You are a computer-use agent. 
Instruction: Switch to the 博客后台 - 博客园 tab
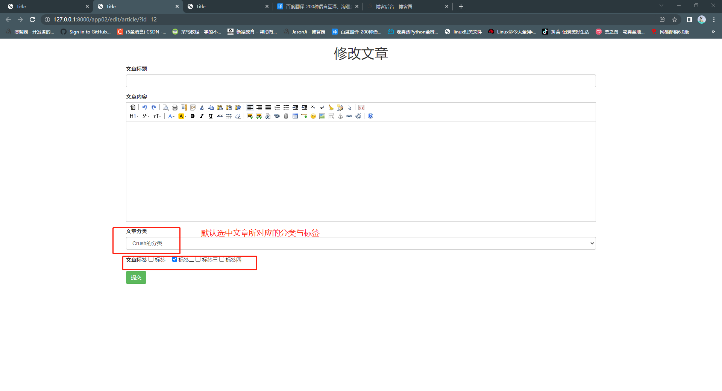(x=407, y=6)
